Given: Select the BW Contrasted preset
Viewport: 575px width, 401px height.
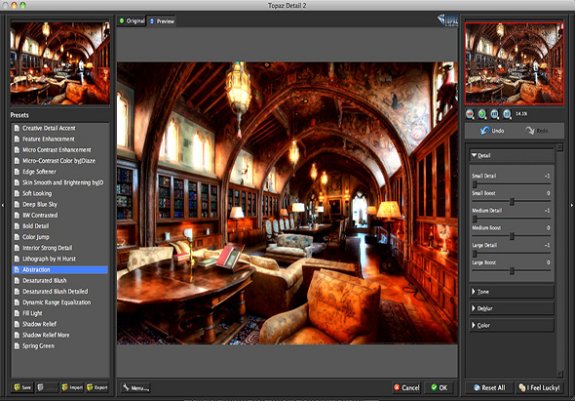Looking at the screenshot, I should [60, 216].
